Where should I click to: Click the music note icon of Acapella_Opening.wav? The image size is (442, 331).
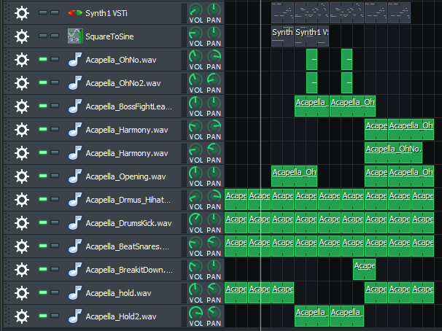(x=75, y=176)
